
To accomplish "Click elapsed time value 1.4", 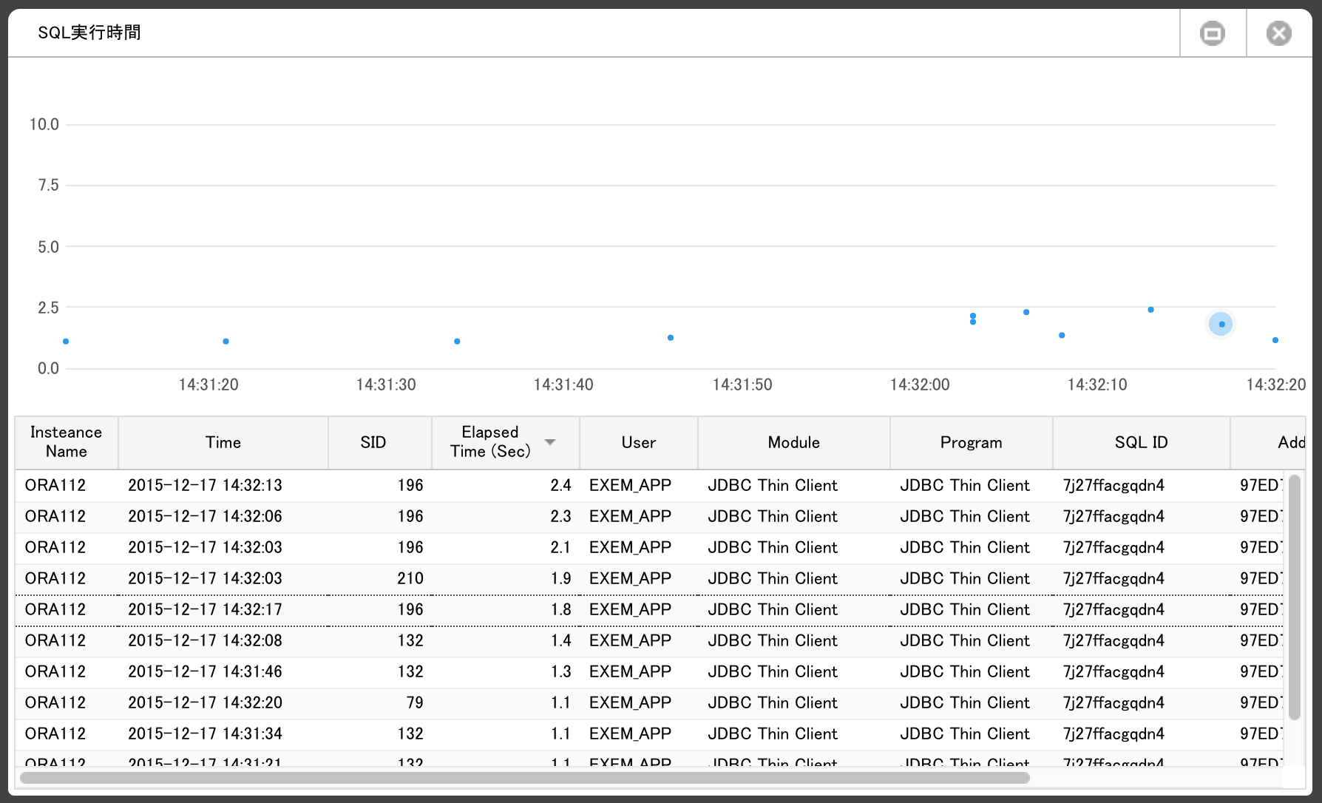I will pyautogui.click(x=560, y=641).
